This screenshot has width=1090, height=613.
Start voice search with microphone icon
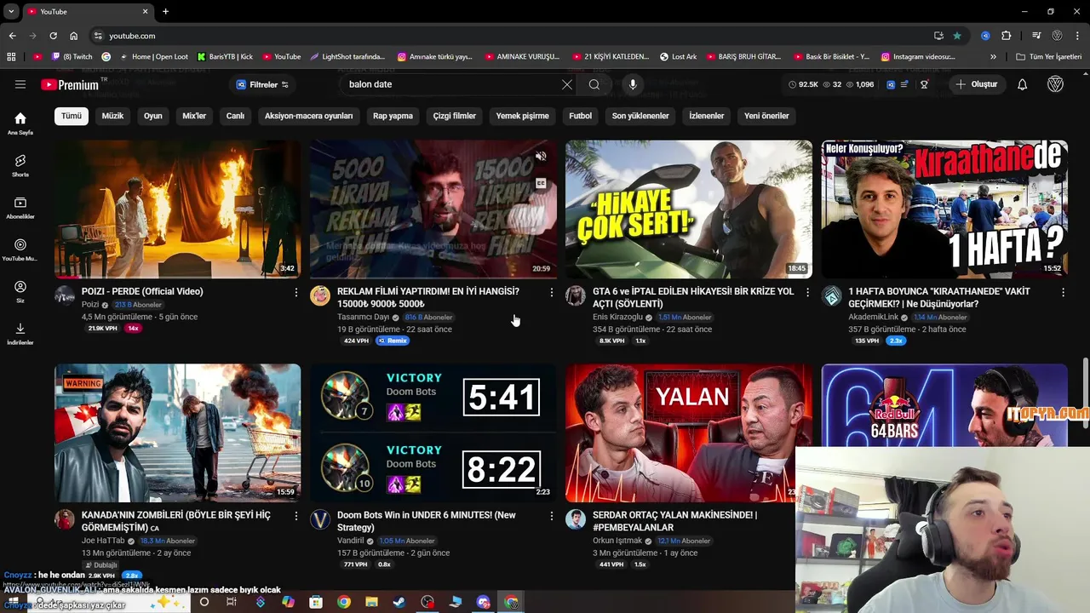[x=633, y=84]
